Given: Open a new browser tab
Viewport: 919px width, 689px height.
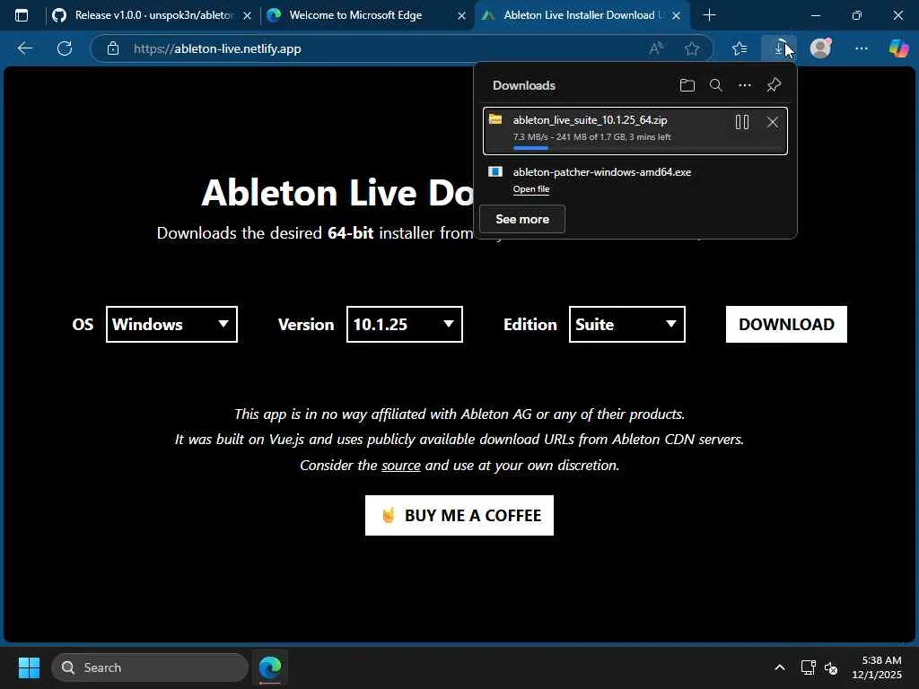Looking at the screenshot, I should 709,15.
